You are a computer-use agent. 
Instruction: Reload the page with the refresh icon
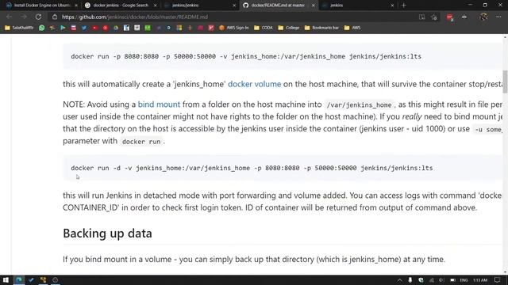(38, 17)
